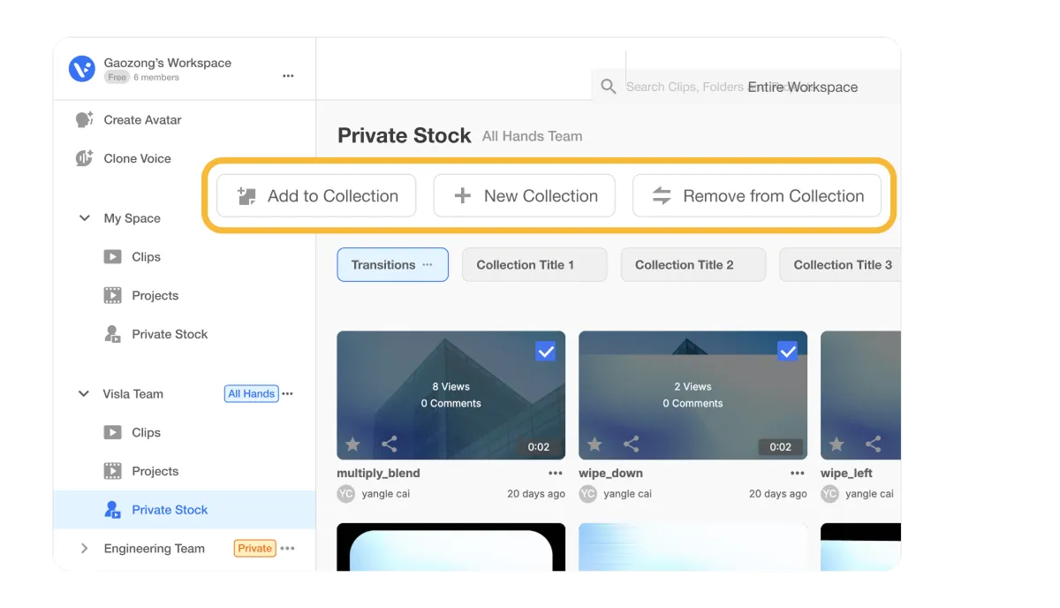Viewport: 1060px width, 608px height.
Task: Collapse the Visla Team section
Action: click(84, 393)
